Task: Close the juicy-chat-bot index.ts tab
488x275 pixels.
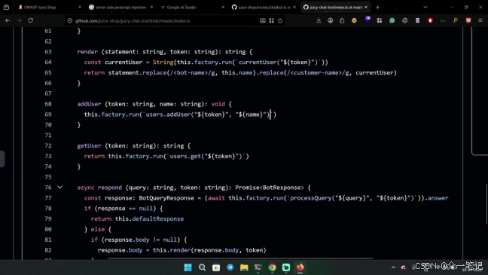Action: (x=366, y=8)
